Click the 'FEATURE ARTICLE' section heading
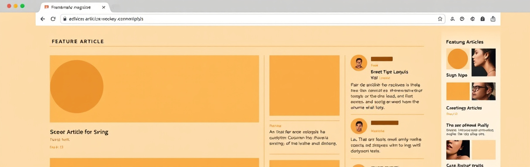 (78, 41)
